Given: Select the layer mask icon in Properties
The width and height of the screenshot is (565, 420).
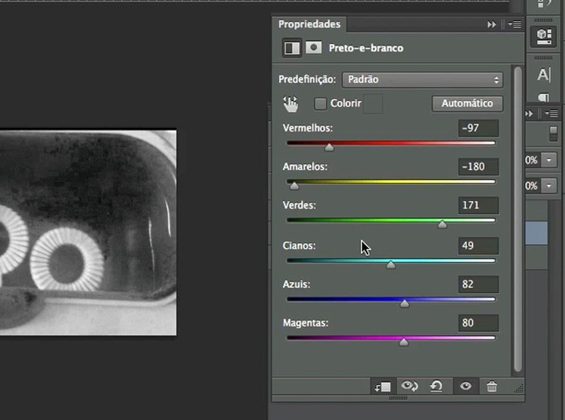Looking at the screenshot, I should pos(313,48).
